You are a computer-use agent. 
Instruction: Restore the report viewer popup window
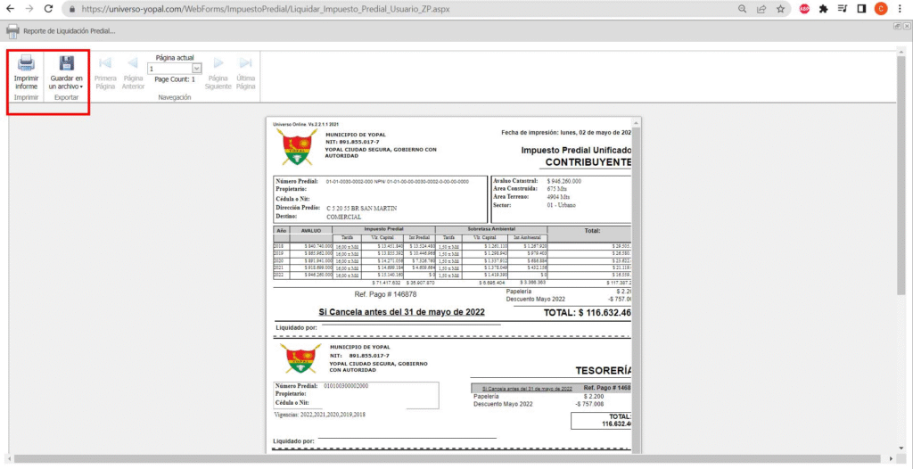(897, 26)
